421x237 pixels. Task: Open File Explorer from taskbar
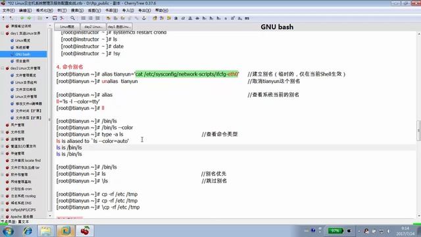[x=46, y=231]
